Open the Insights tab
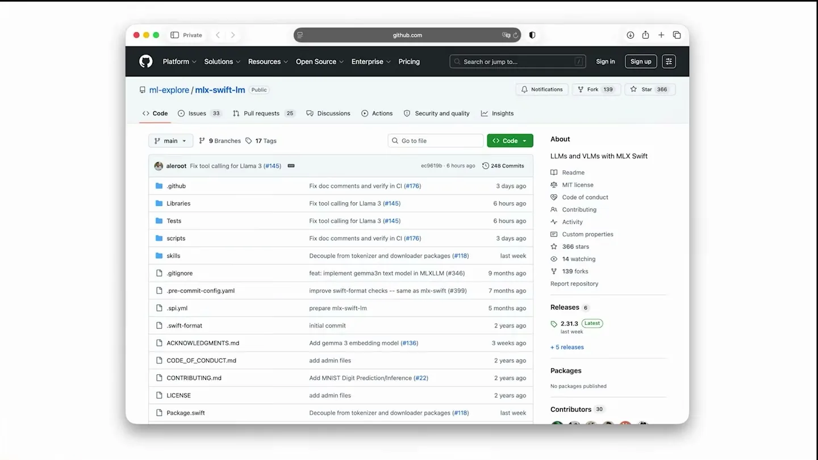This screenshot has height=460, width=818. [x=498, y=114]
